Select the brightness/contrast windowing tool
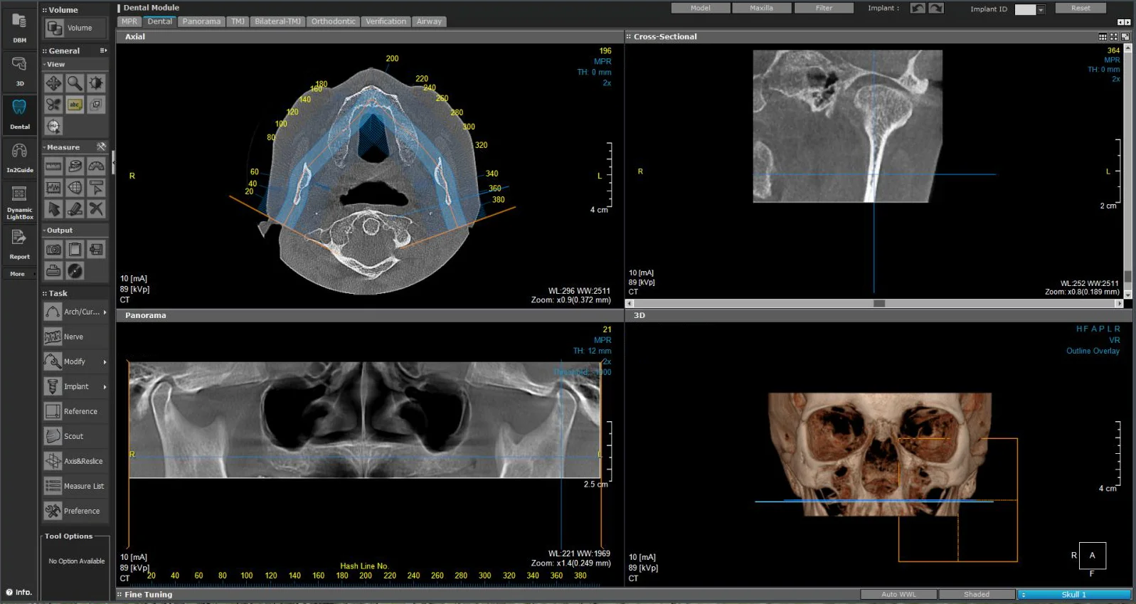The height and width of the screenshot is (604, 1136). click(96, 83)
